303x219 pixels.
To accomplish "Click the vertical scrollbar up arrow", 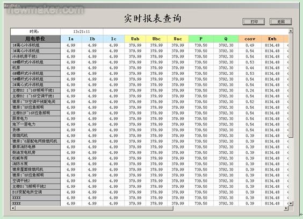I will click(x=291, y=31).
